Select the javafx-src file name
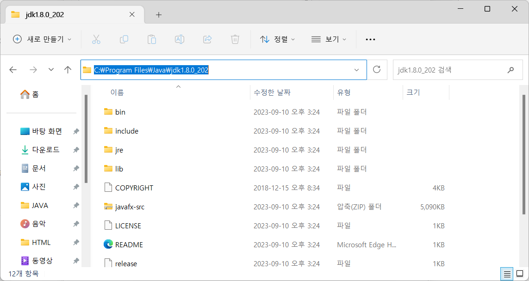Image resolution: width=529 pixels, height=281 pixels. [x=130, y=207]
